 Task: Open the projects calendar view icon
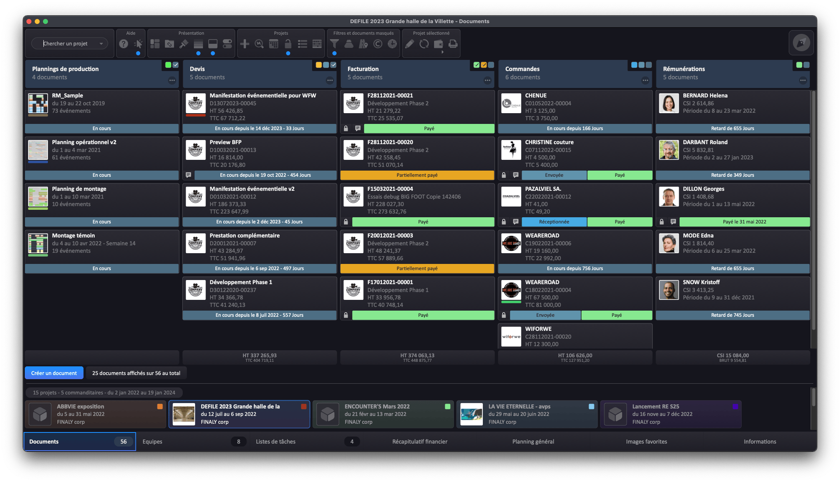click(274, 44)
